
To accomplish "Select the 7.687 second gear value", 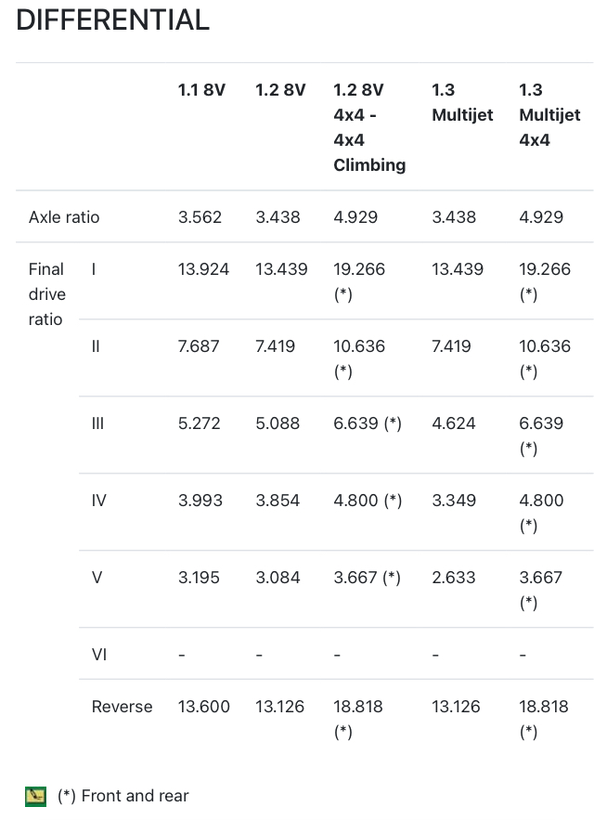I will (199, 346).
